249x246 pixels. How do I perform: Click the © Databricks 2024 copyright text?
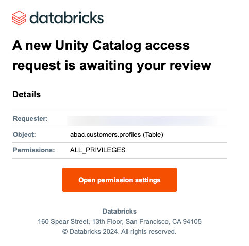pos(90,232)
